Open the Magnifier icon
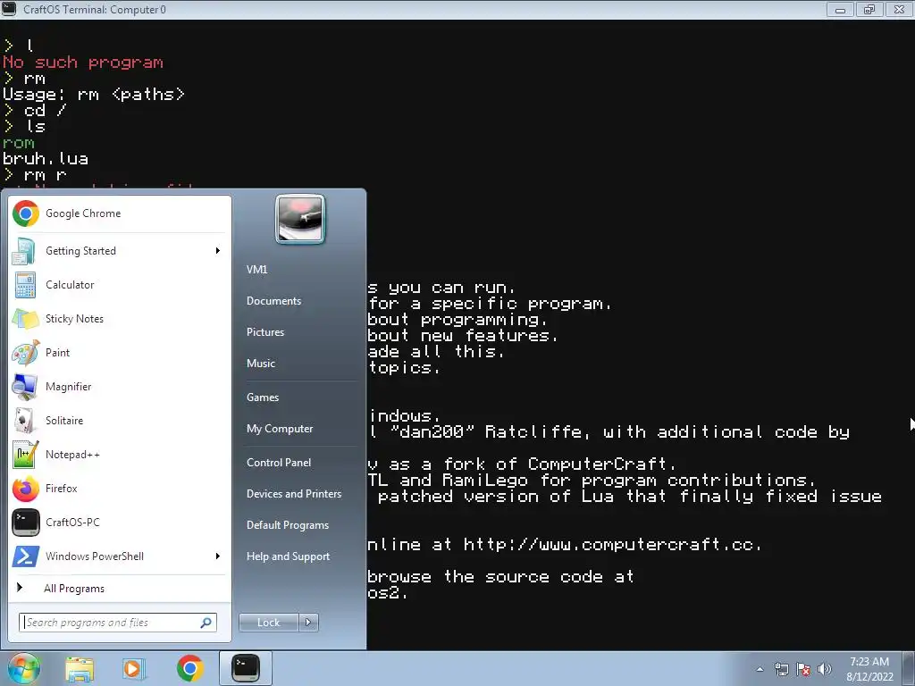 coord(26,386)
